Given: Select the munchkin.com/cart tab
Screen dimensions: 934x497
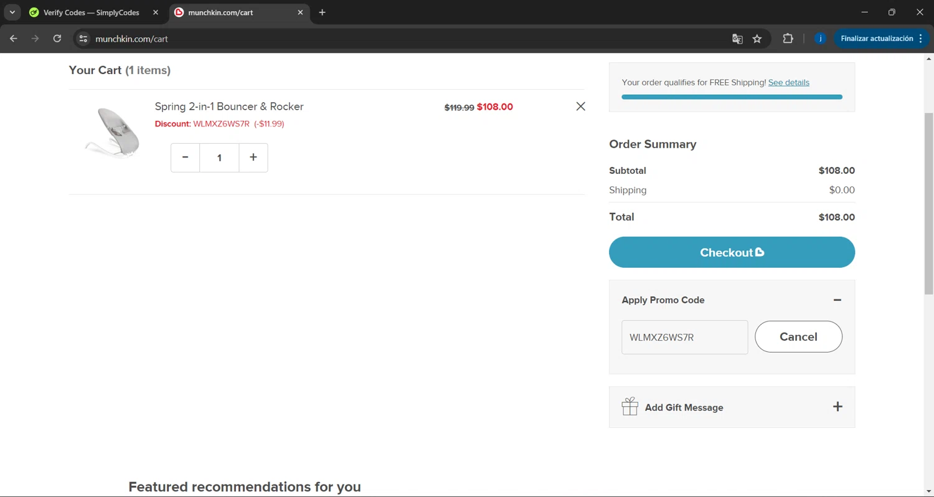Looking at the screenshot, I should pyautogui.click(x=240, y=12).
